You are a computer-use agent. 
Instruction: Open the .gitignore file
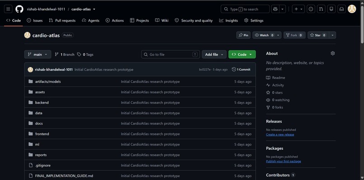pos(43,166)
